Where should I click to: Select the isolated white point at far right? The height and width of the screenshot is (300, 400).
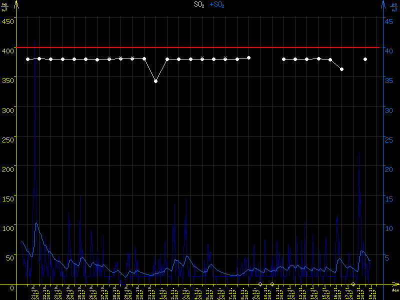pos(365,59)
